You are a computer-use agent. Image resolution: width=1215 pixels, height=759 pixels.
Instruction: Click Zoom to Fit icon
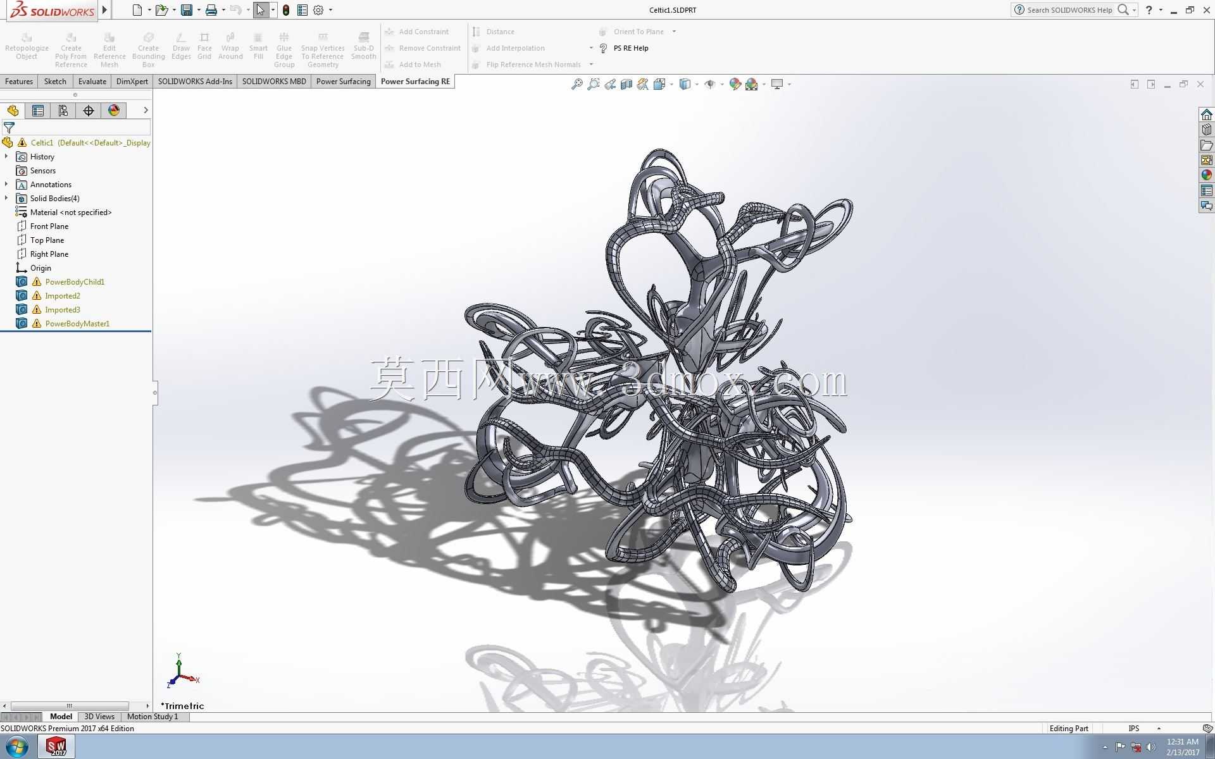tap(576, 84)
